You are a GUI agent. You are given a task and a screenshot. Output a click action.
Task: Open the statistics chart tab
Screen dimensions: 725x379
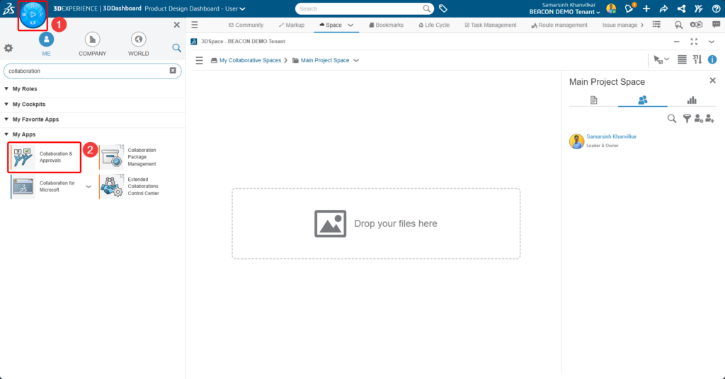click(x=691, y=100)
